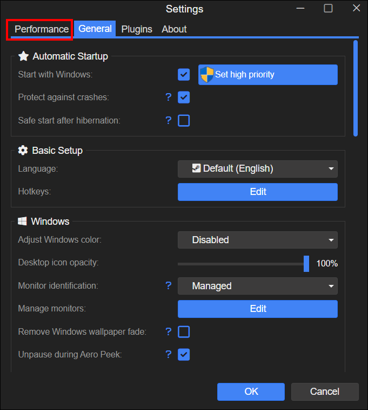Click Set high priority button

pyautogui.click(x=268, y=75)
